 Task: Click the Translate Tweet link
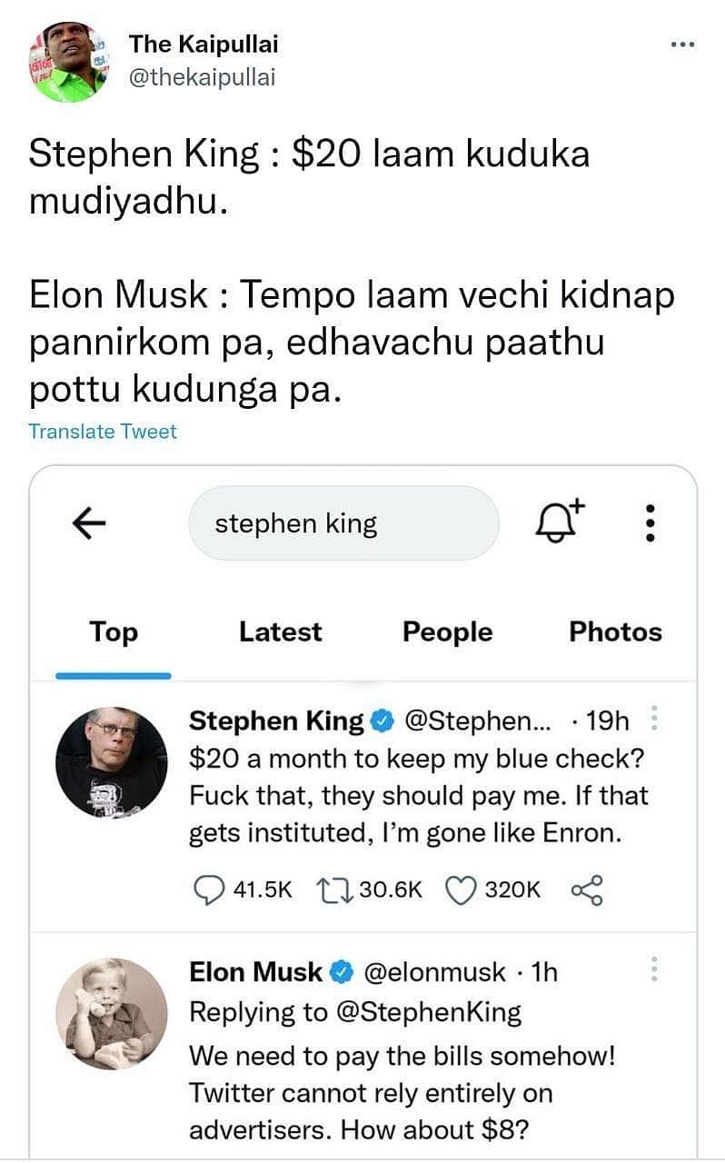tap(103, 432)
